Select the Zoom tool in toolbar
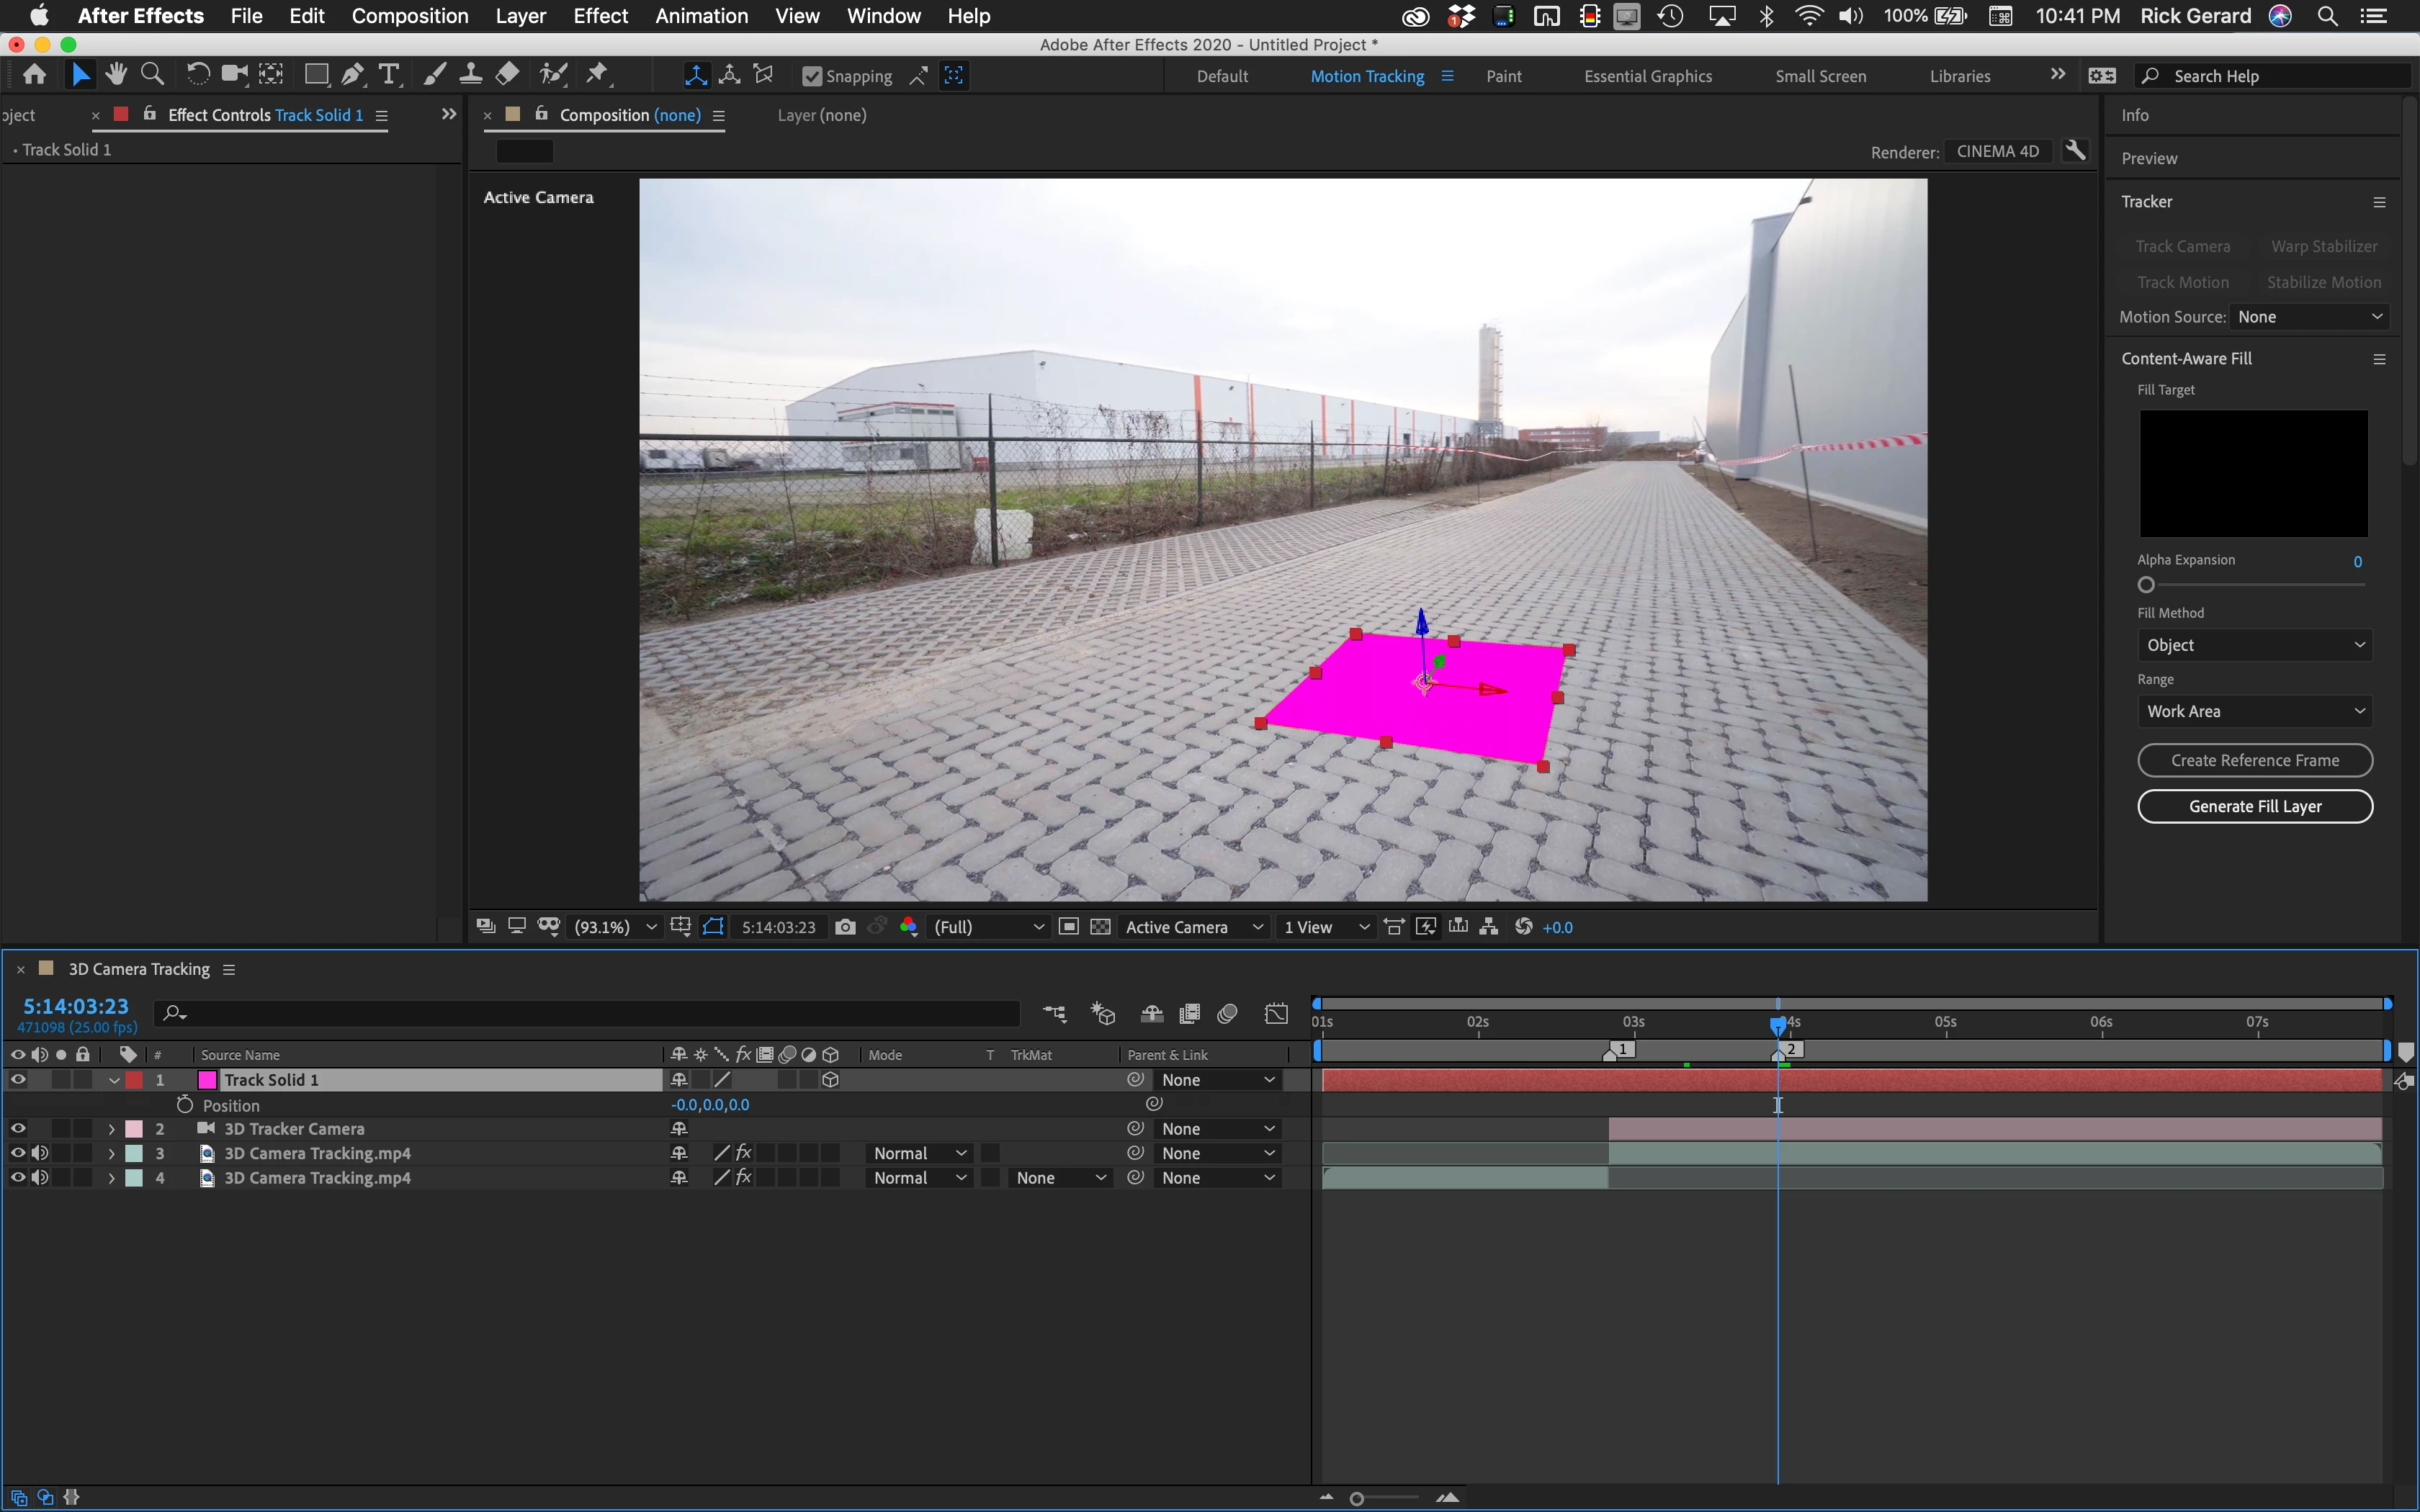 click(152, 74)
